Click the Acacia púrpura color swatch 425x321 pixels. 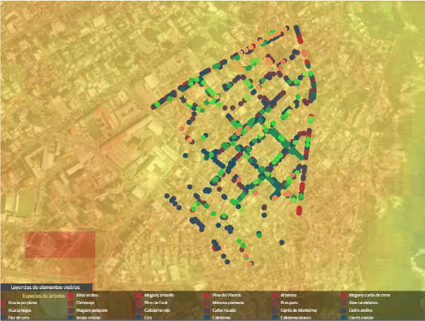(4, 303)
